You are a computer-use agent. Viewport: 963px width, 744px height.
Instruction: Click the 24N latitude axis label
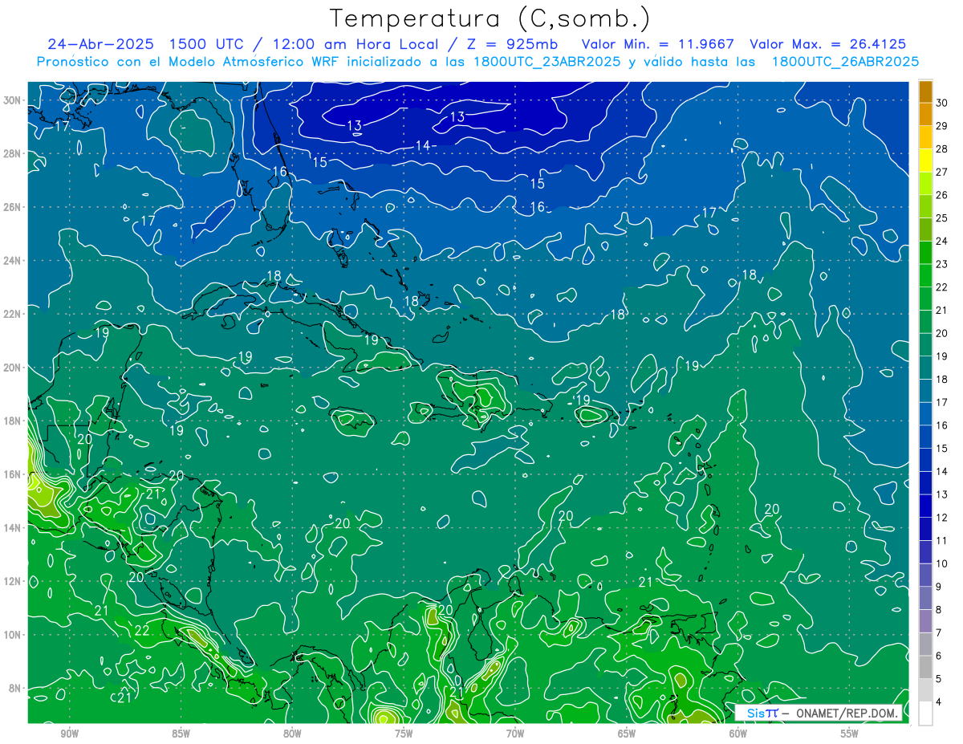(x=13, y=260)
